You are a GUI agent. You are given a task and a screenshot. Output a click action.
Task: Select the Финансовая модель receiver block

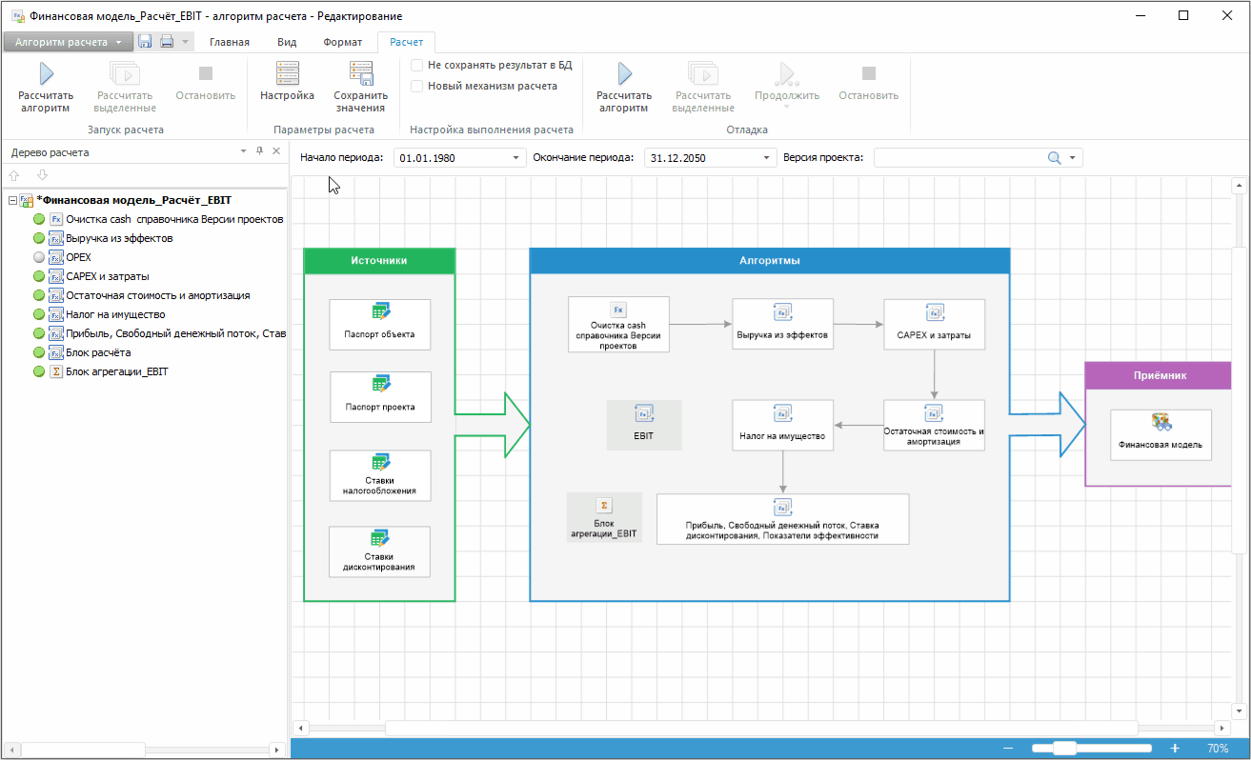(1160, 434)
